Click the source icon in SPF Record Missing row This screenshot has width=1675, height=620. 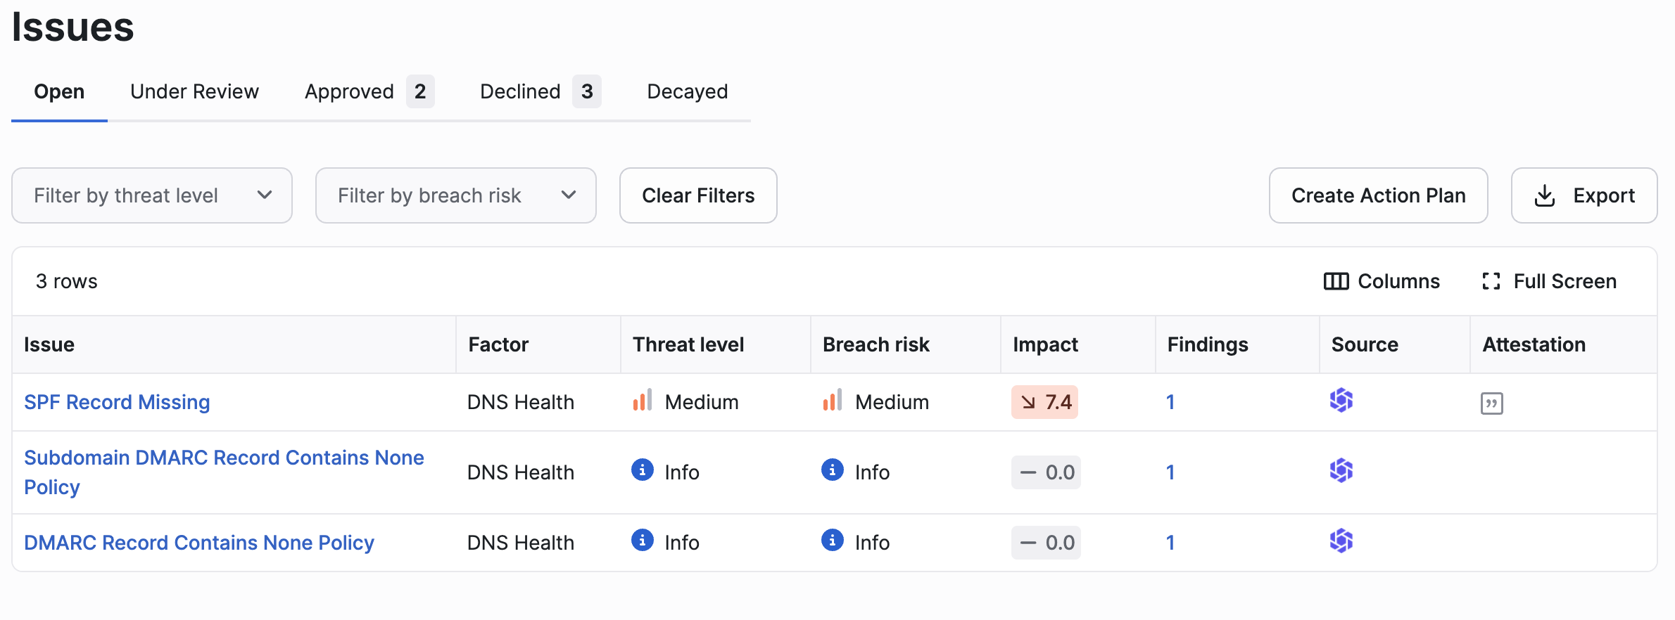pyautogui.click(x=1341, y=401)
